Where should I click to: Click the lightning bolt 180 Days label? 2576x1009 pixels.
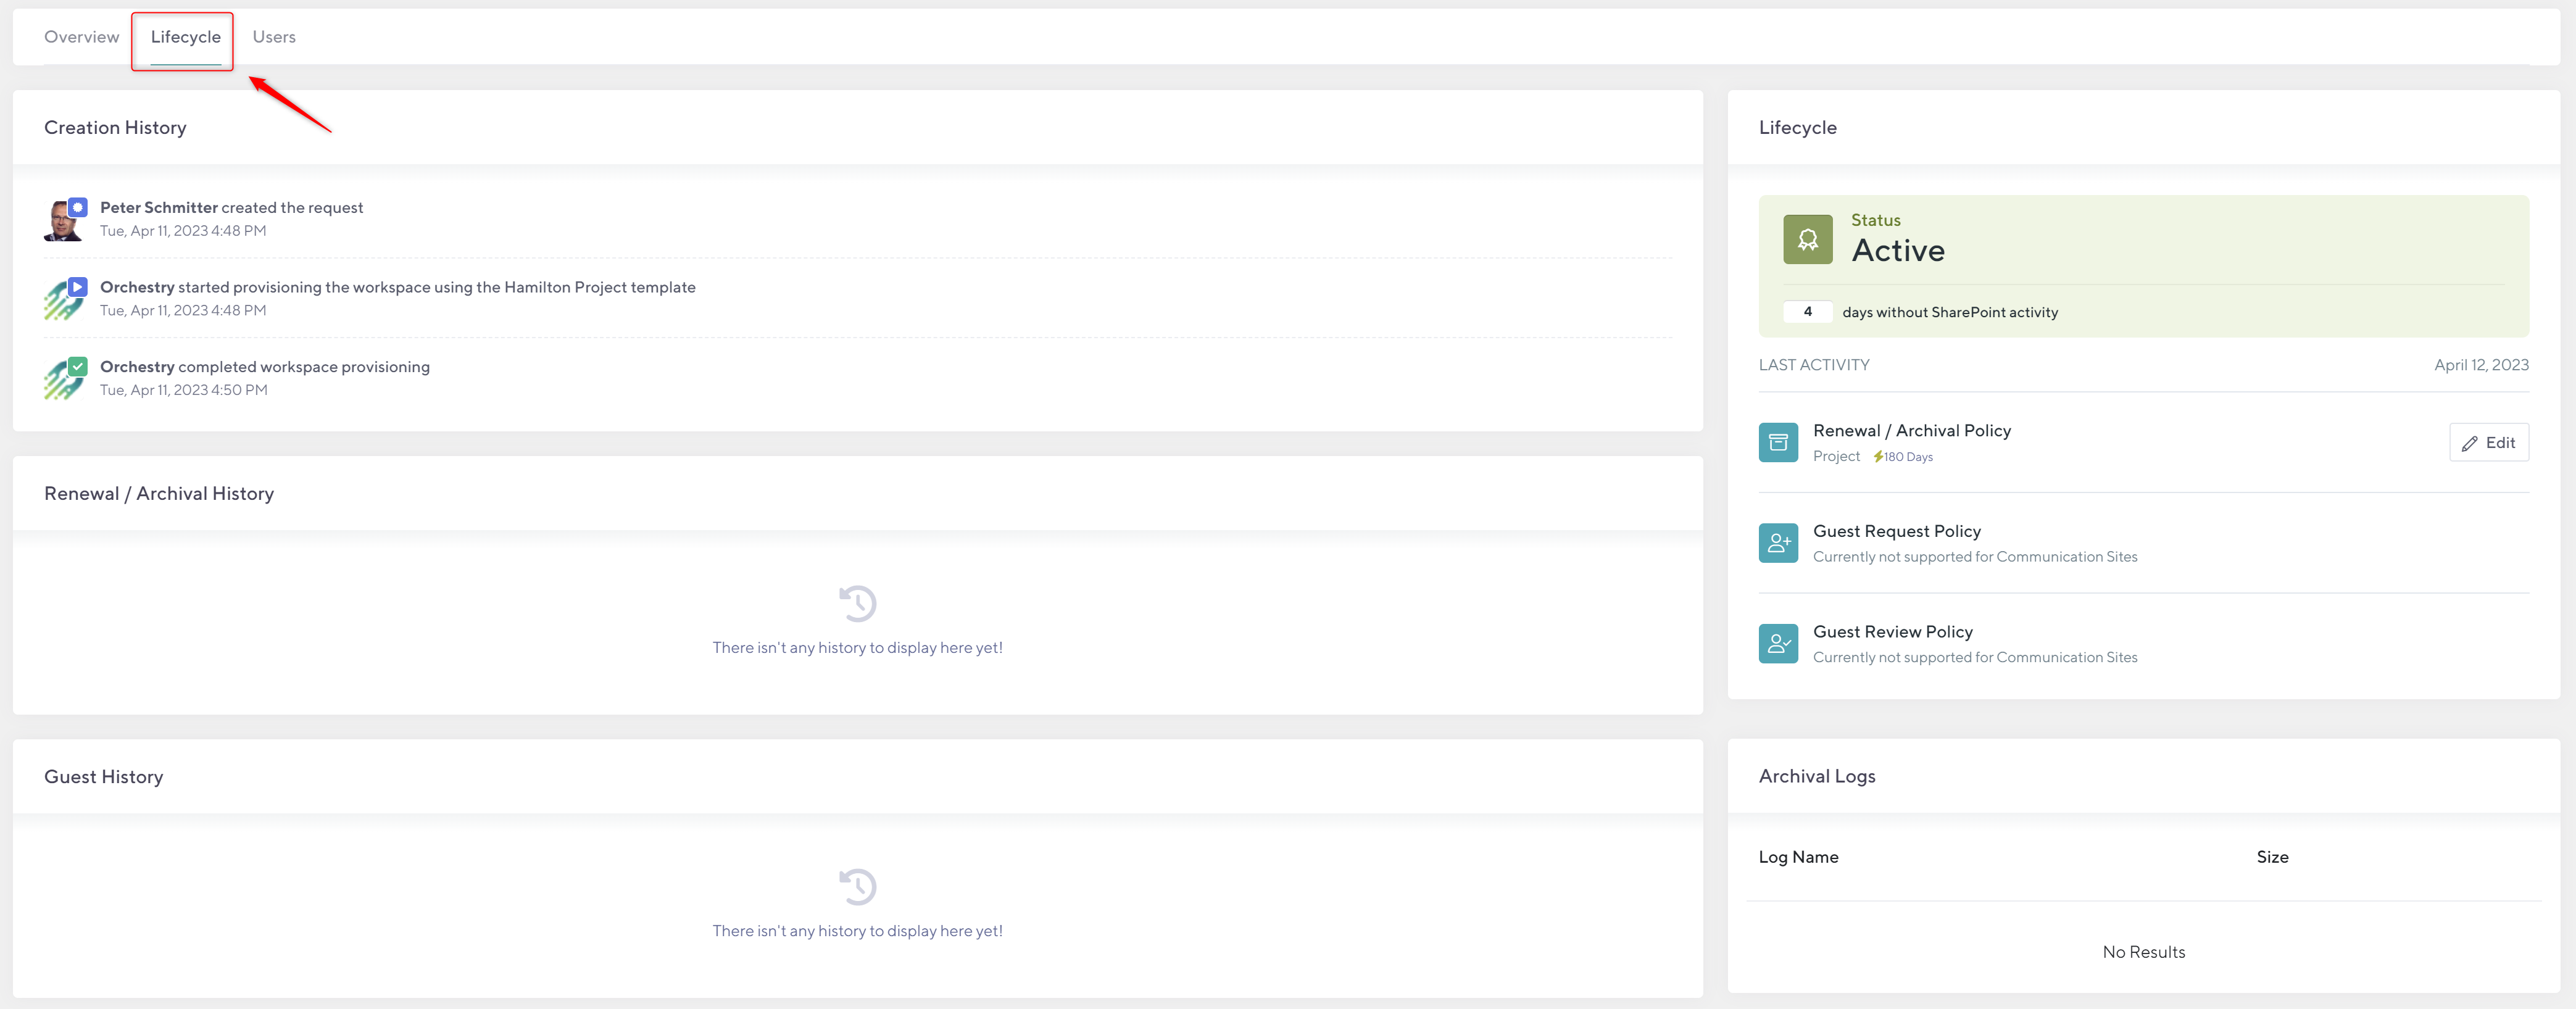pos(1903,457)
